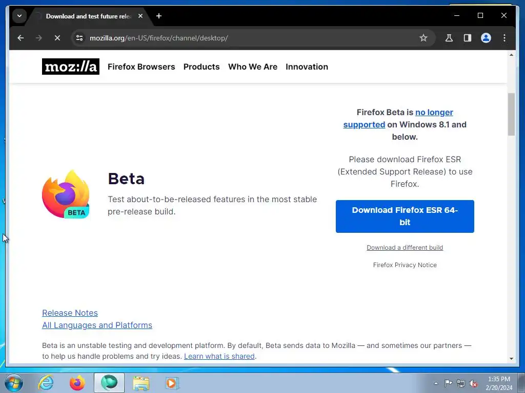Click the Firefox Beta logo image
Screen dimensions: 525x393
[66, 194]
